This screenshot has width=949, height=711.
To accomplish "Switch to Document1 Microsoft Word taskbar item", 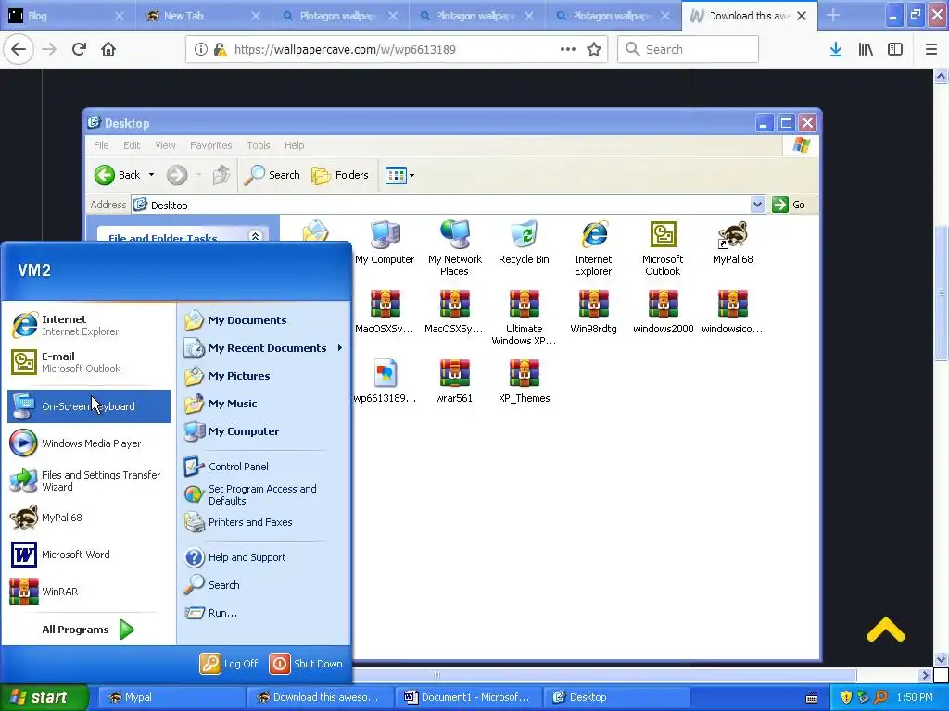I will click(x=468, y=698).
